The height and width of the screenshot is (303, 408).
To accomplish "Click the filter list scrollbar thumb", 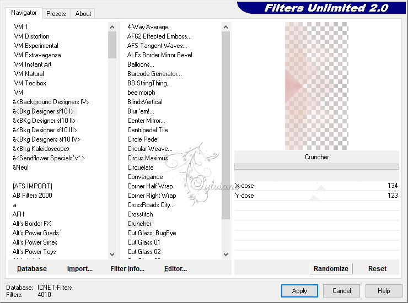I will tap(226, 126).
